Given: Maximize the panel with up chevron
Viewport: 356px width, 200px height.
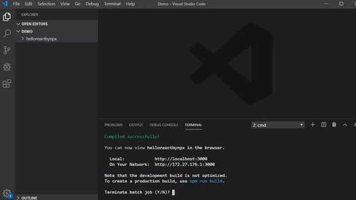Looking at the screenshot, I should coord(345,124).
